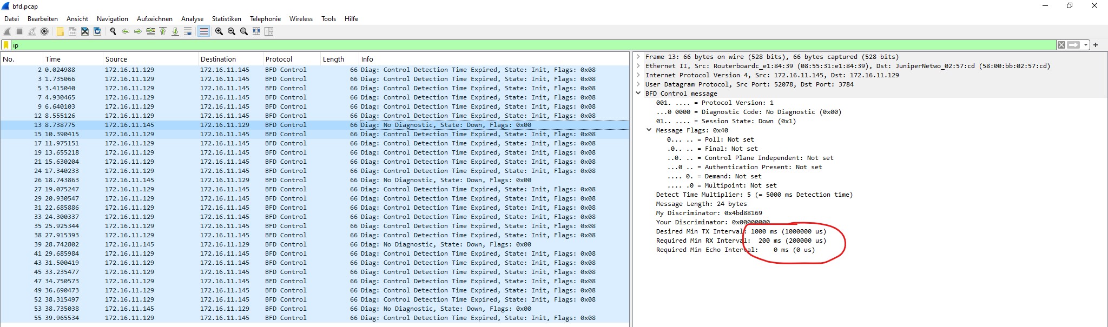Clear the display filter with X button
The image size is (1108, 327).
click(1061, 45)
